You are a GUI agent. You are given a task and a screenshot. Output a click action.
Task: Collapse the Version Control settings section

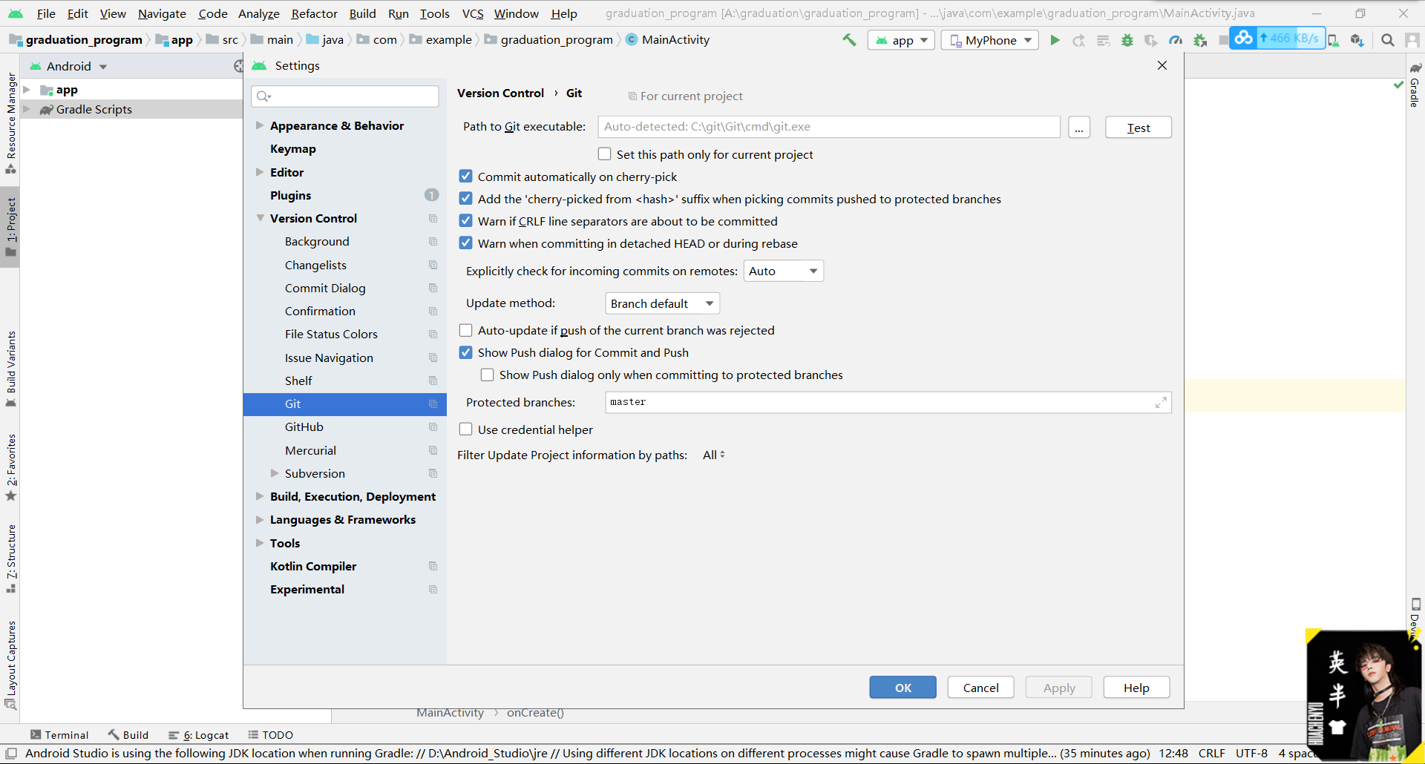click(260, 218)
